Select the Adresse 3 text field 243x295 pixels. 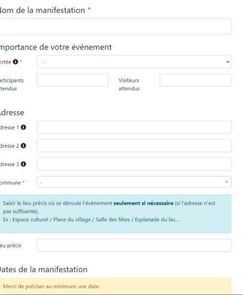pyautogui.click(x=134, y=164)
